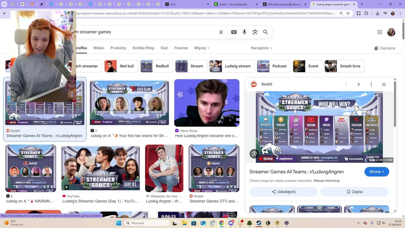The width and height of the screenshot is (405, 228).
Task: Switch to the Sieć tab
Action: point(164,48)
